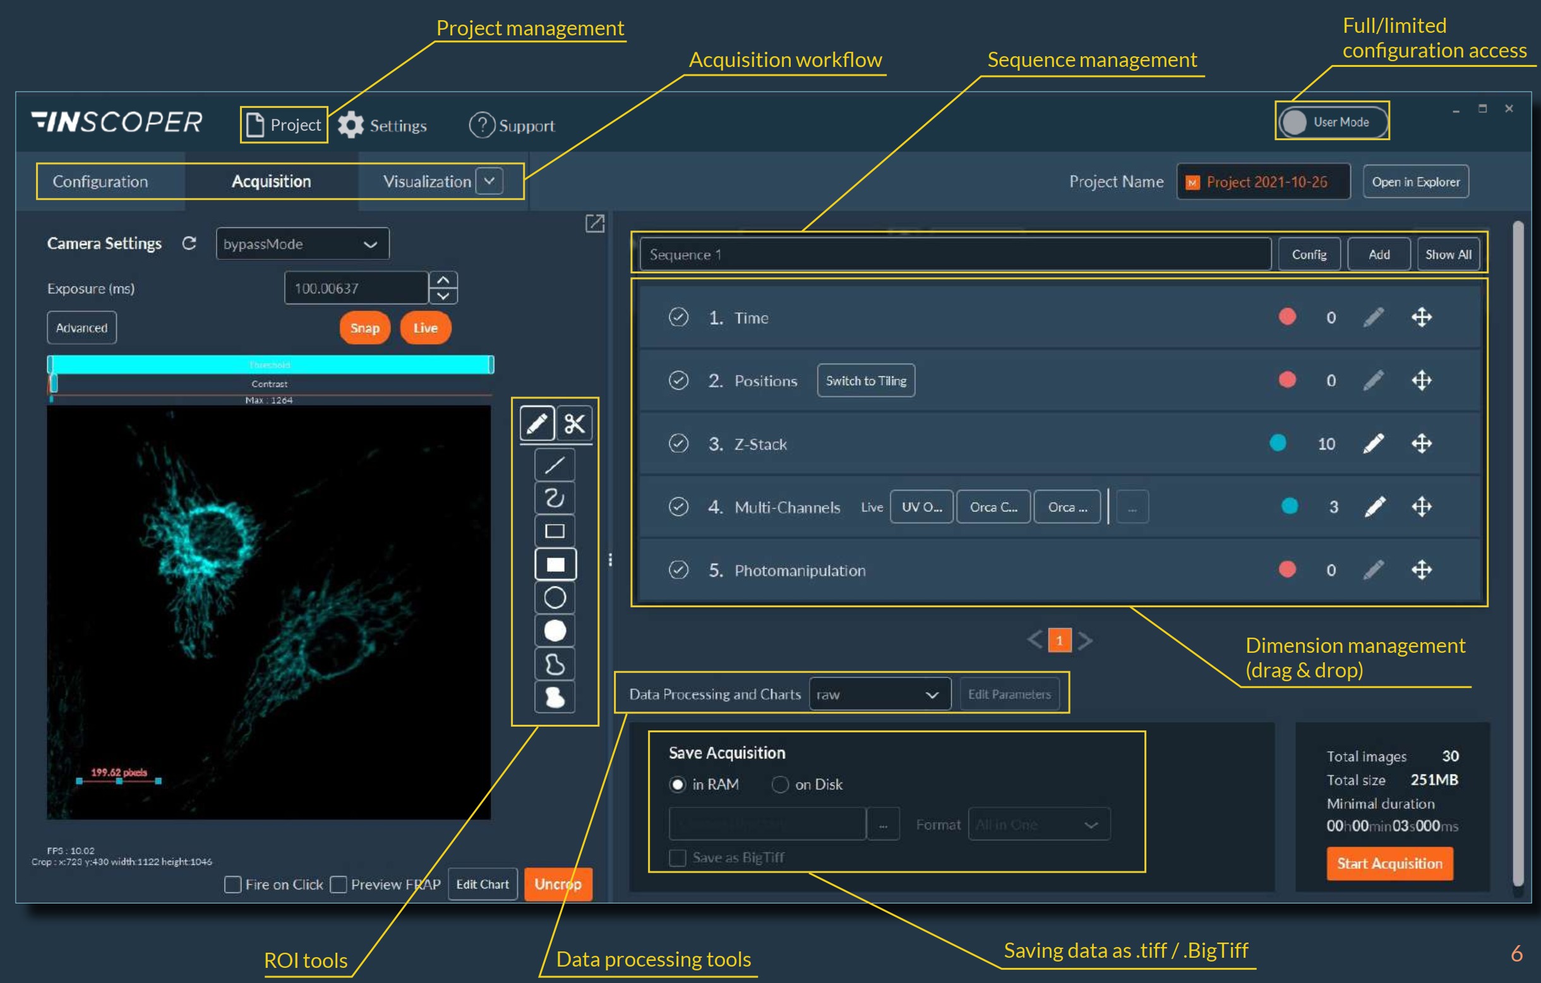The width and height of the screenshot is (1541, 983).
Task: Click the cyan Threshold slider bar
Action: (x=270, y=364)
